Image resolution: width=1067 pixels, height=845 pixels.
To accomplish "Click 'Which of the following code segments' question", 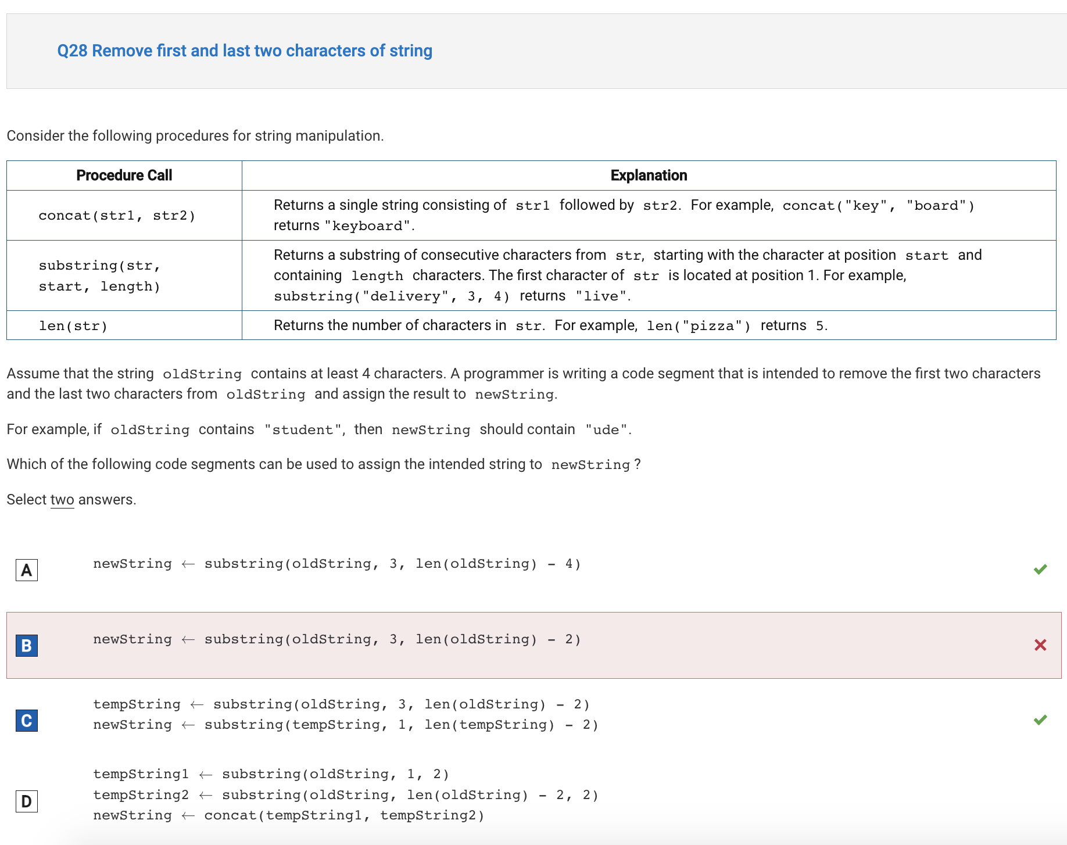I will pos(324,464).
